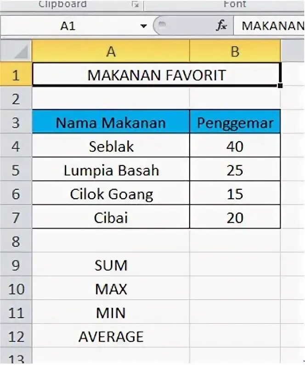The width and height of the screenshot is (305, 365).
Task: Click the Nama Makanan header cell
Action: 111,122
